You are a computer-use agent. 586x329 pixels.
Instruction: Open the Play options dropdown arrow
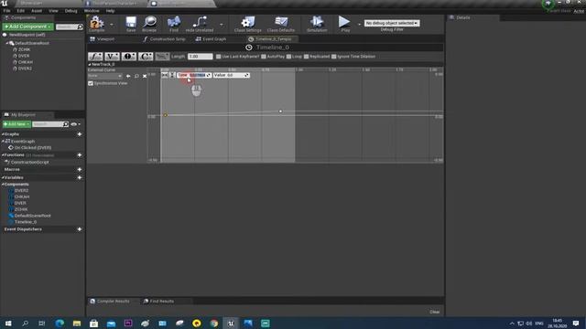point(359,25)
